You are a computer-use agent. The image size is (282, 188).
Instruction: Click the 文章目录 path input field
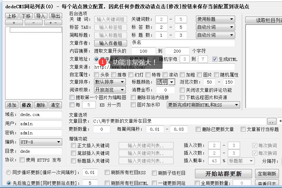click(179, 121)
